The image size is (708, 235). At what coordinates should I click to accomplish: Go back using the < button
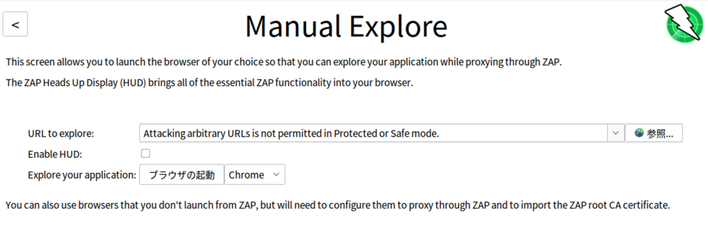(x=15, y=25)
